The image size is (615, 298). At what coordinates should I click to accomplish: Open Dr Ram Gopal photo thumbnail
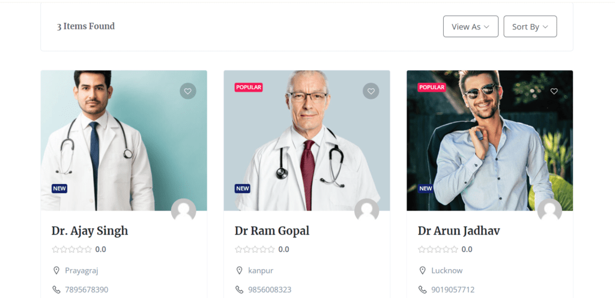pyautogui.click(x=307, y=140)
